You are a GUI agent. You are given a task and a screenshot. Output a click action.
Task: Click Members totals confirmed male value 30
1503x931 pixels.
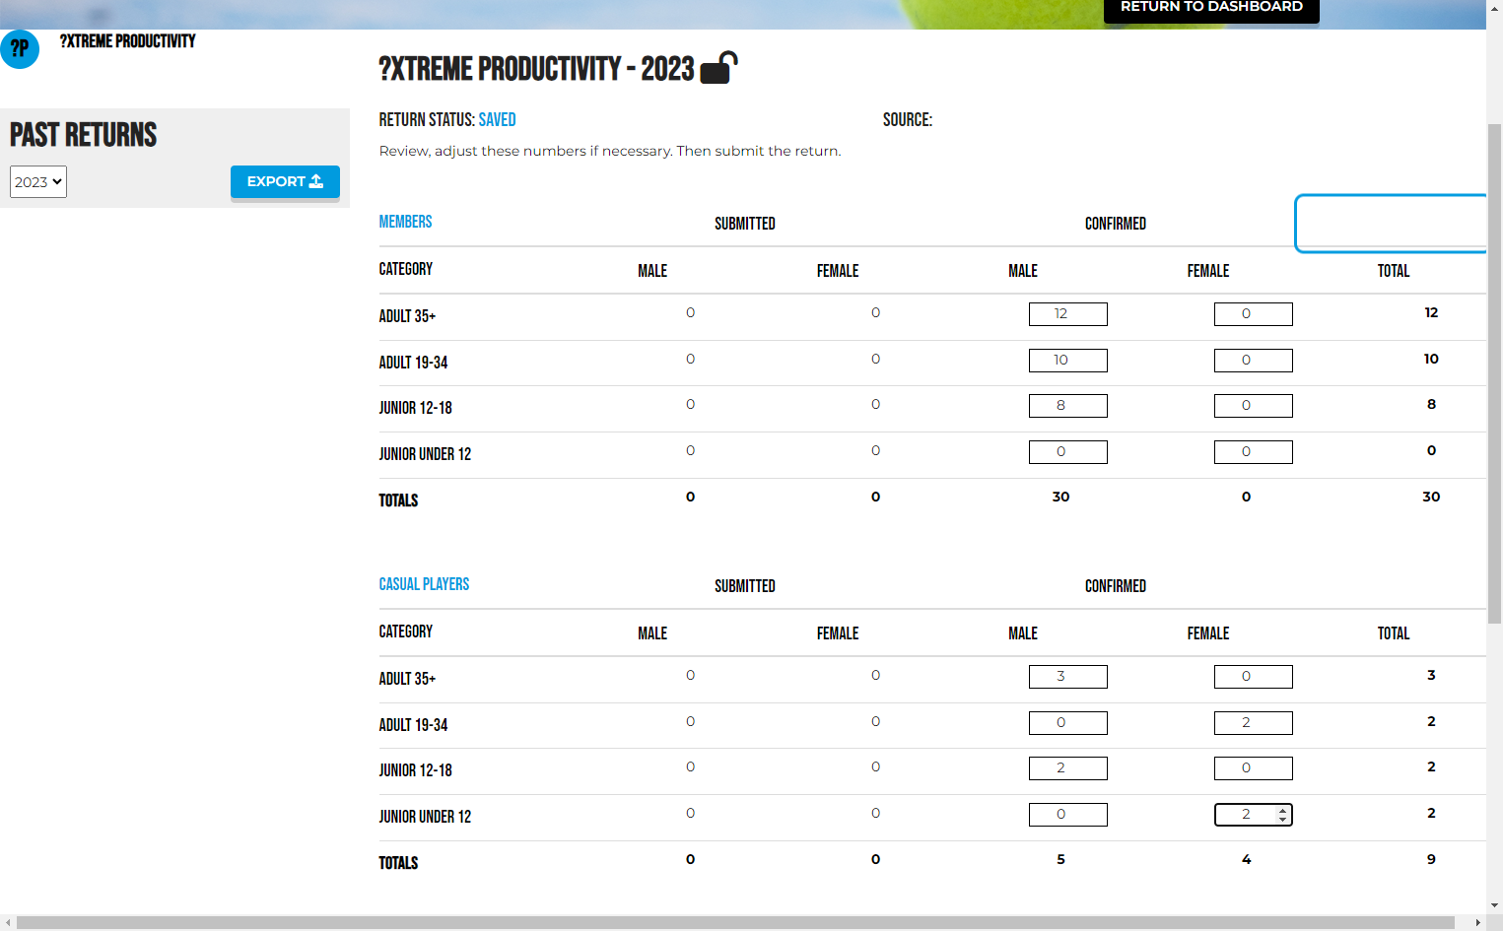point(1060,497)
